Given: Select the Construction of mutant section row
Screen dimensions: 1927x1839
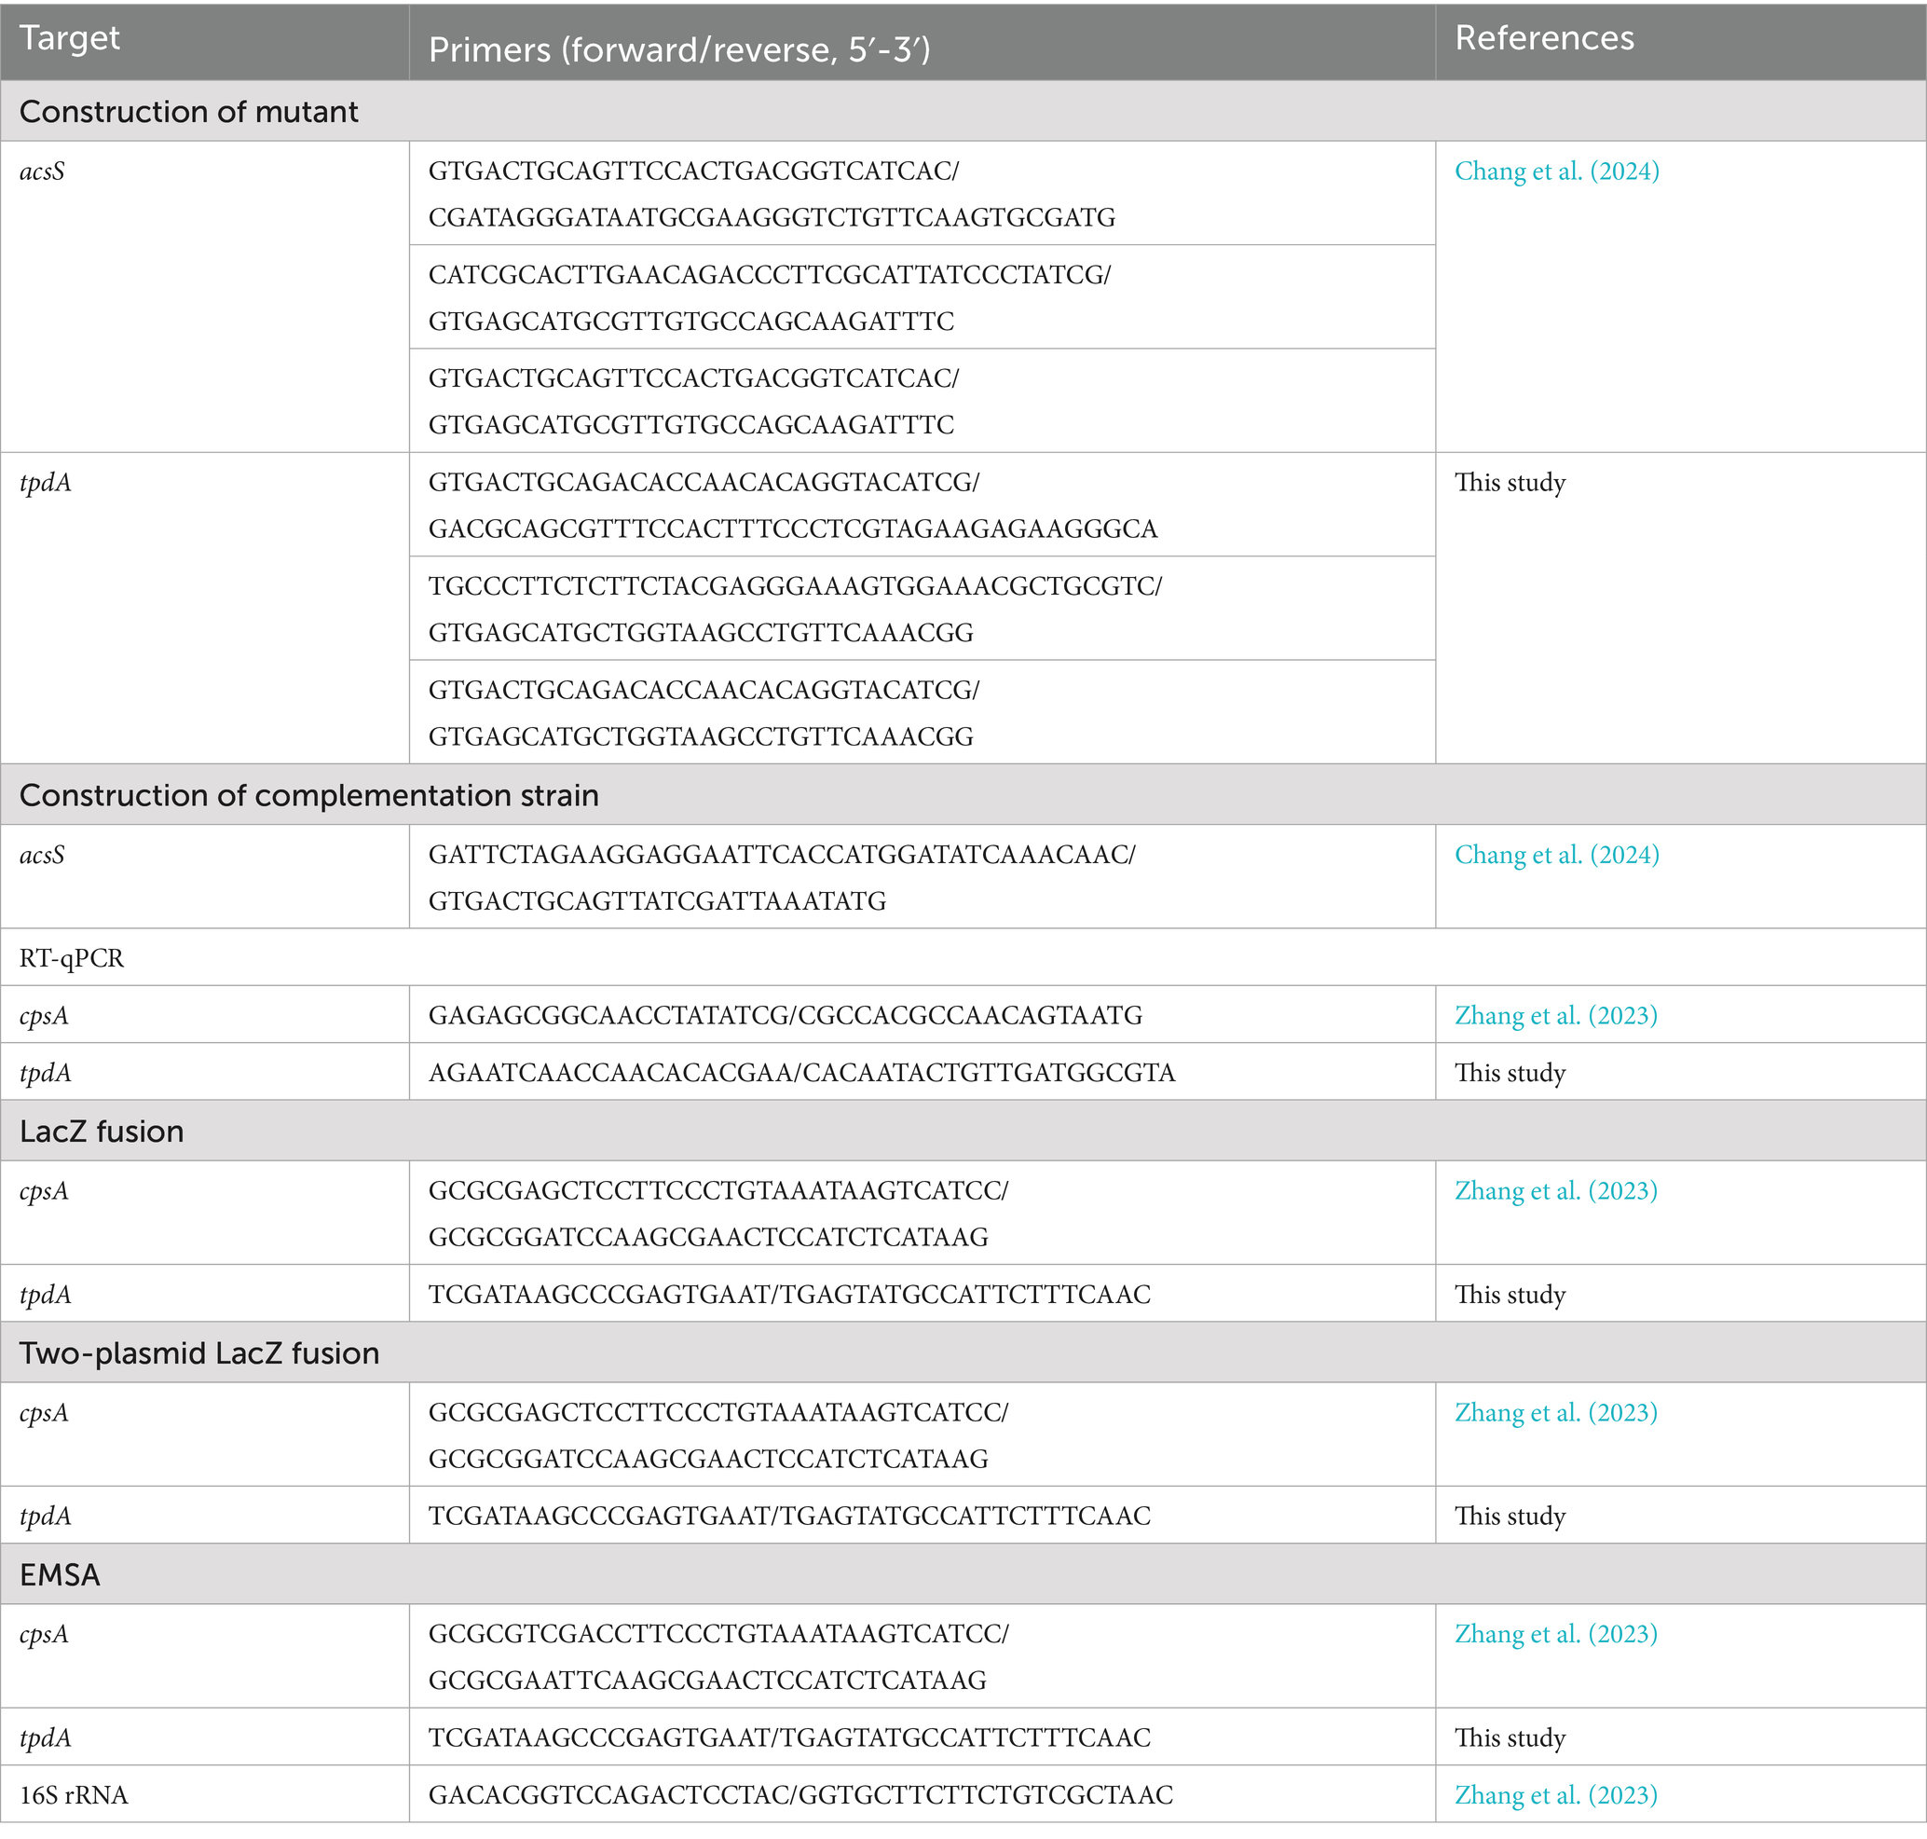Looking at the screenshot, I should click(189, 112).
